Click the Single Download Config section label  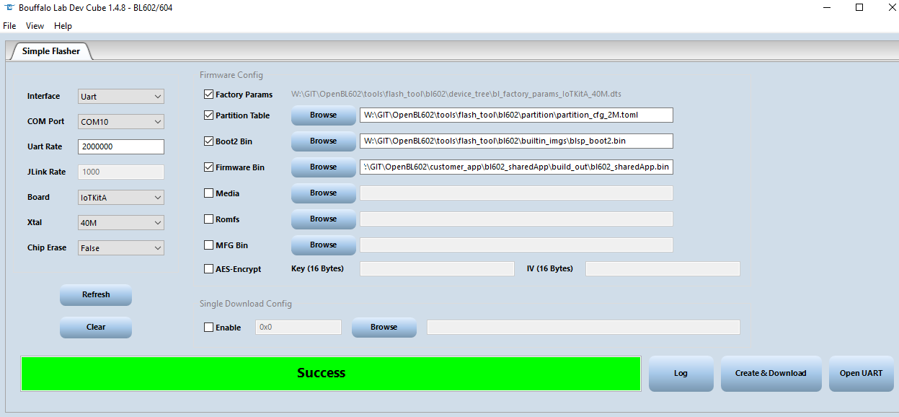(246, 304)
